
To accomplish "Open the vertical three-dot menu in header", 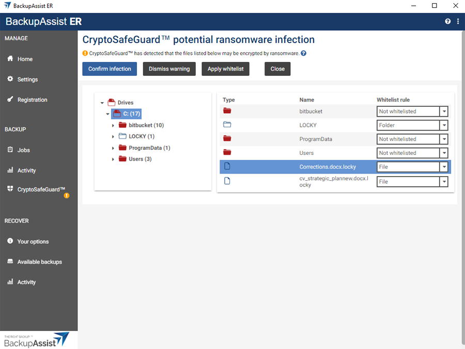I will click(x=458, y=21).
